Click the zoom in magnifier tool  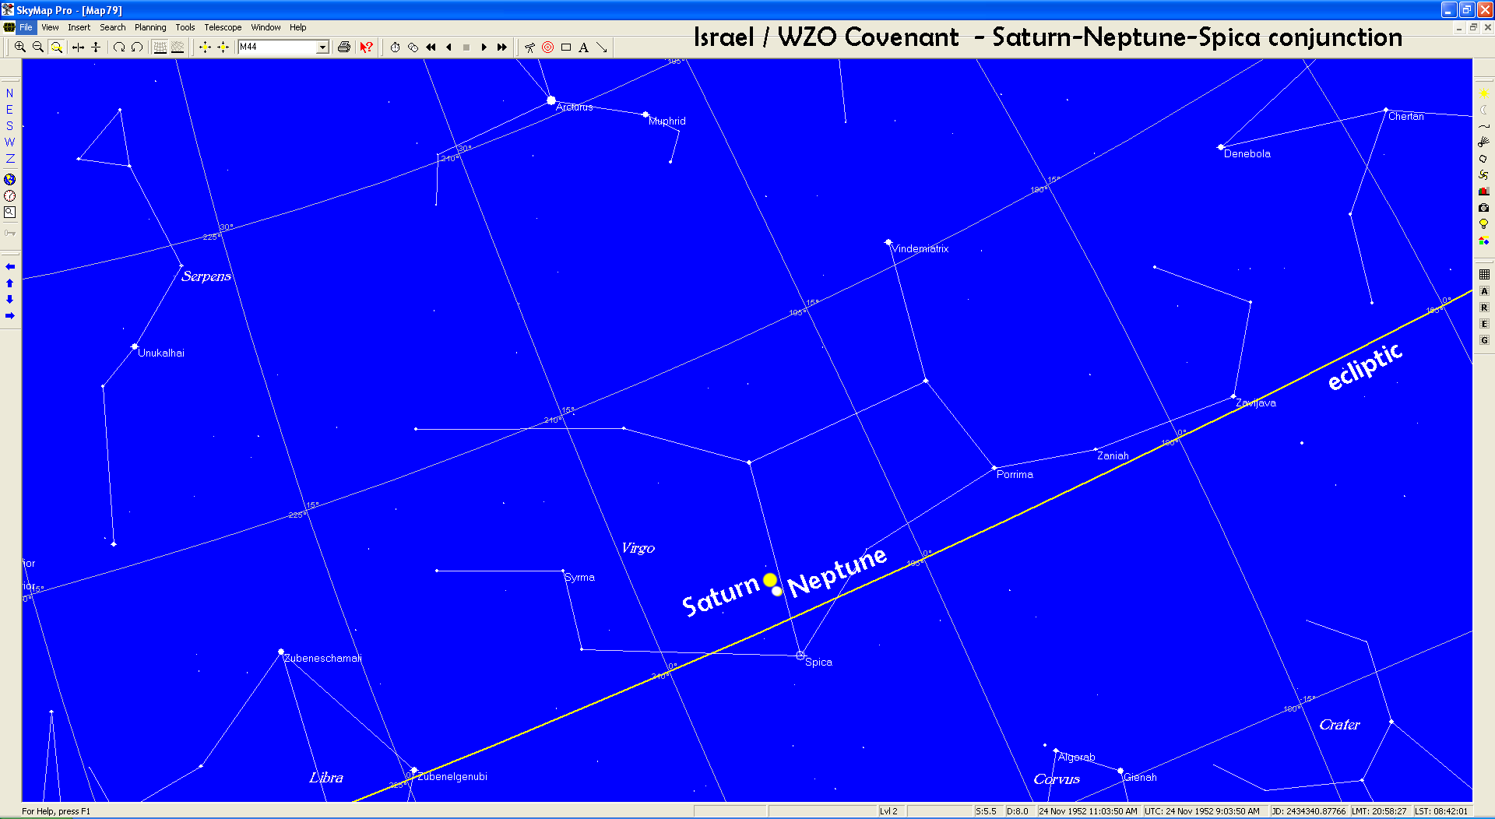20,47
